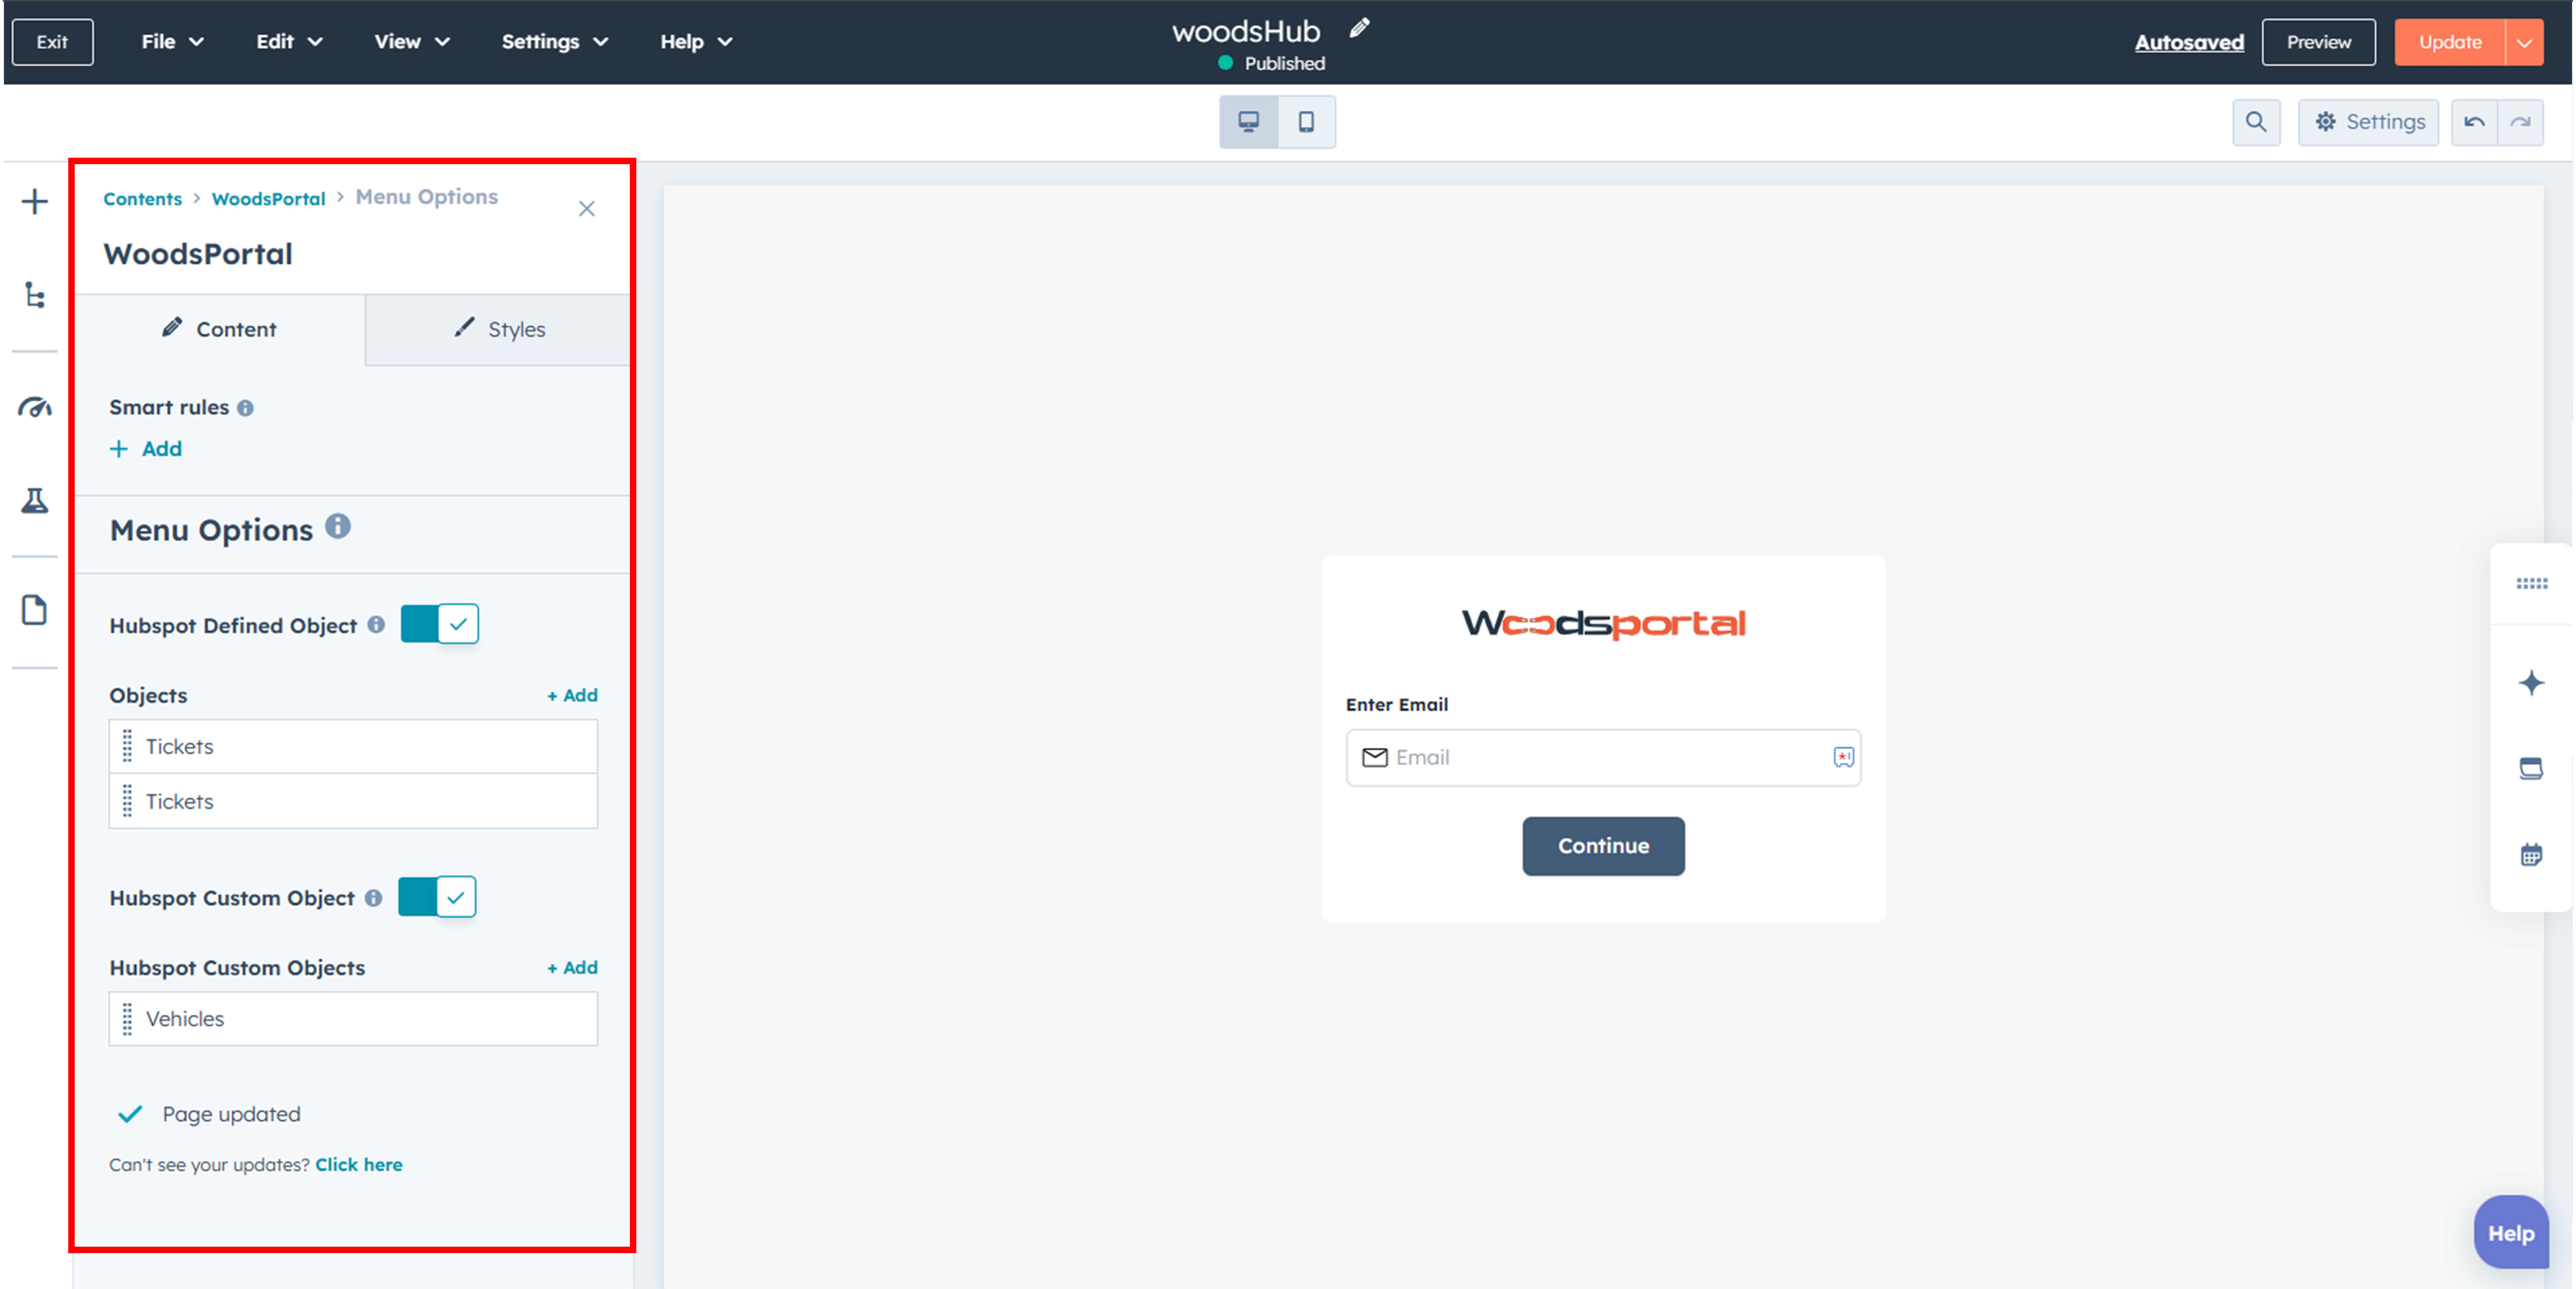Go to Contents breadcrumb

(143, 199)
